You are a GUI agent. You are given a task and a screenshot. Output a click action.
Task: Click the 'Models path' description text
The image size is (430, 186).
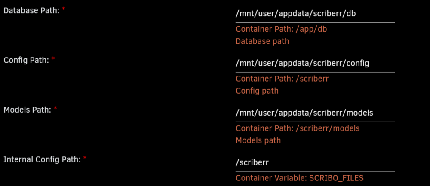click(x=258, y=140)
